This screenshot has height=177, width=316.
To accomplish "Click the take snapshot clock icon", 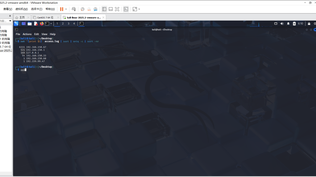I will tap(83, 9).
